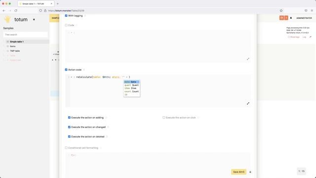Viewport: 316px width, 178px height.
Task: Open the ADMINISTRATOR user menu
Action: (304, 18)
